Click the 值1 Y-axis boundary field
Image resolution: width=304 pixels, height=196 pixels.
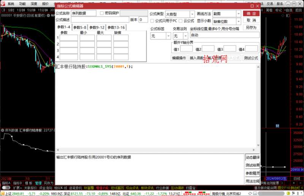[x=186, y=49]
